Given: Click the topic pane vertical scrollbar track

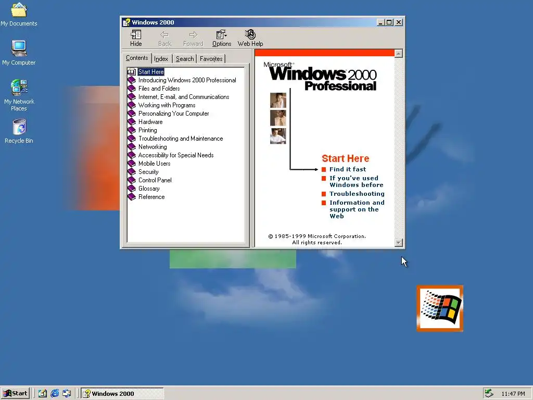Looking at the screenshot, I should pos(399,148).
